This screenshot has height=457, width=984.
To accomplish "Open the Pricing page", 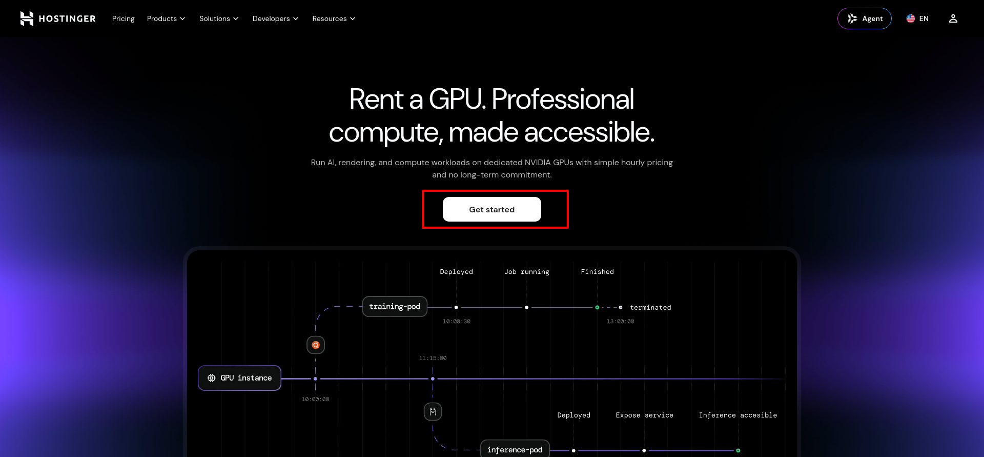I will (124, 18).
